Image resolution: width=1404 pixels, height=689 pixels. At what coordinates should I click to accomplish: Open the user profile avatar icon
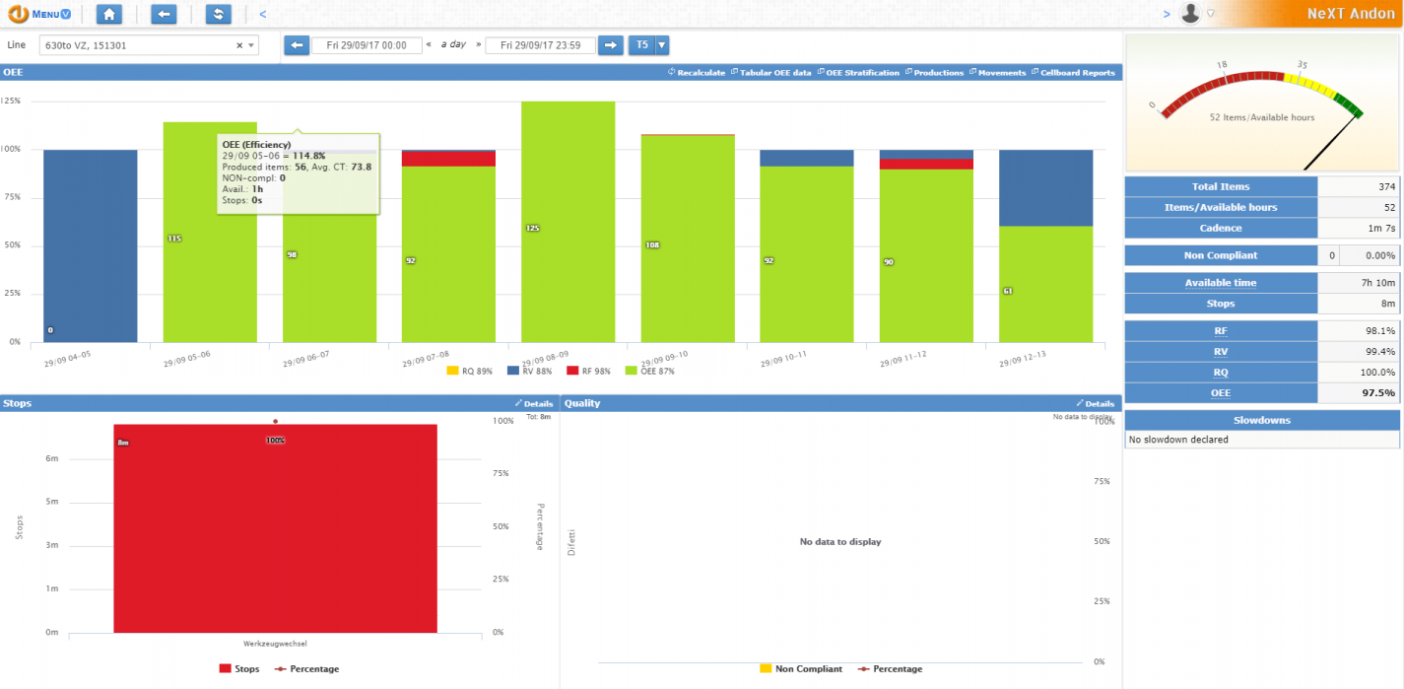pos(1191,14)
